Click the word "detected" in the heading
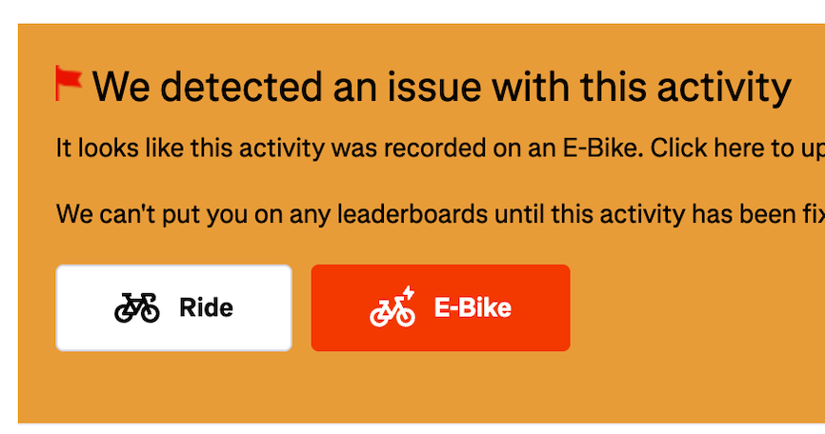 (x=245, y=88)
